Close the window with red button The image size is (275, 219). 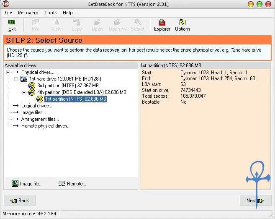tap(268, 4)
